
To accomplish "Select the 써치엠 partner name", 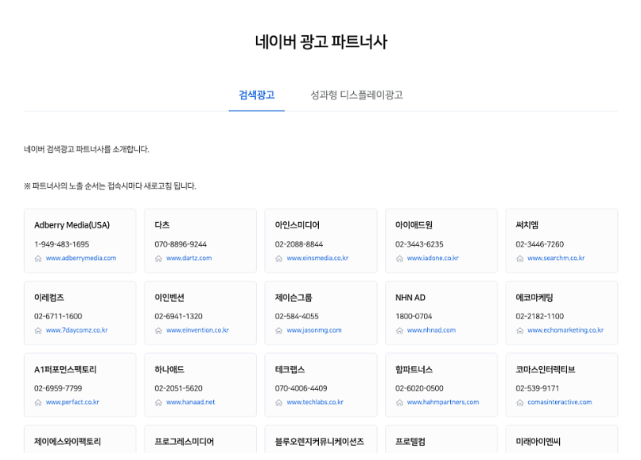I will [x=527, y=225].
